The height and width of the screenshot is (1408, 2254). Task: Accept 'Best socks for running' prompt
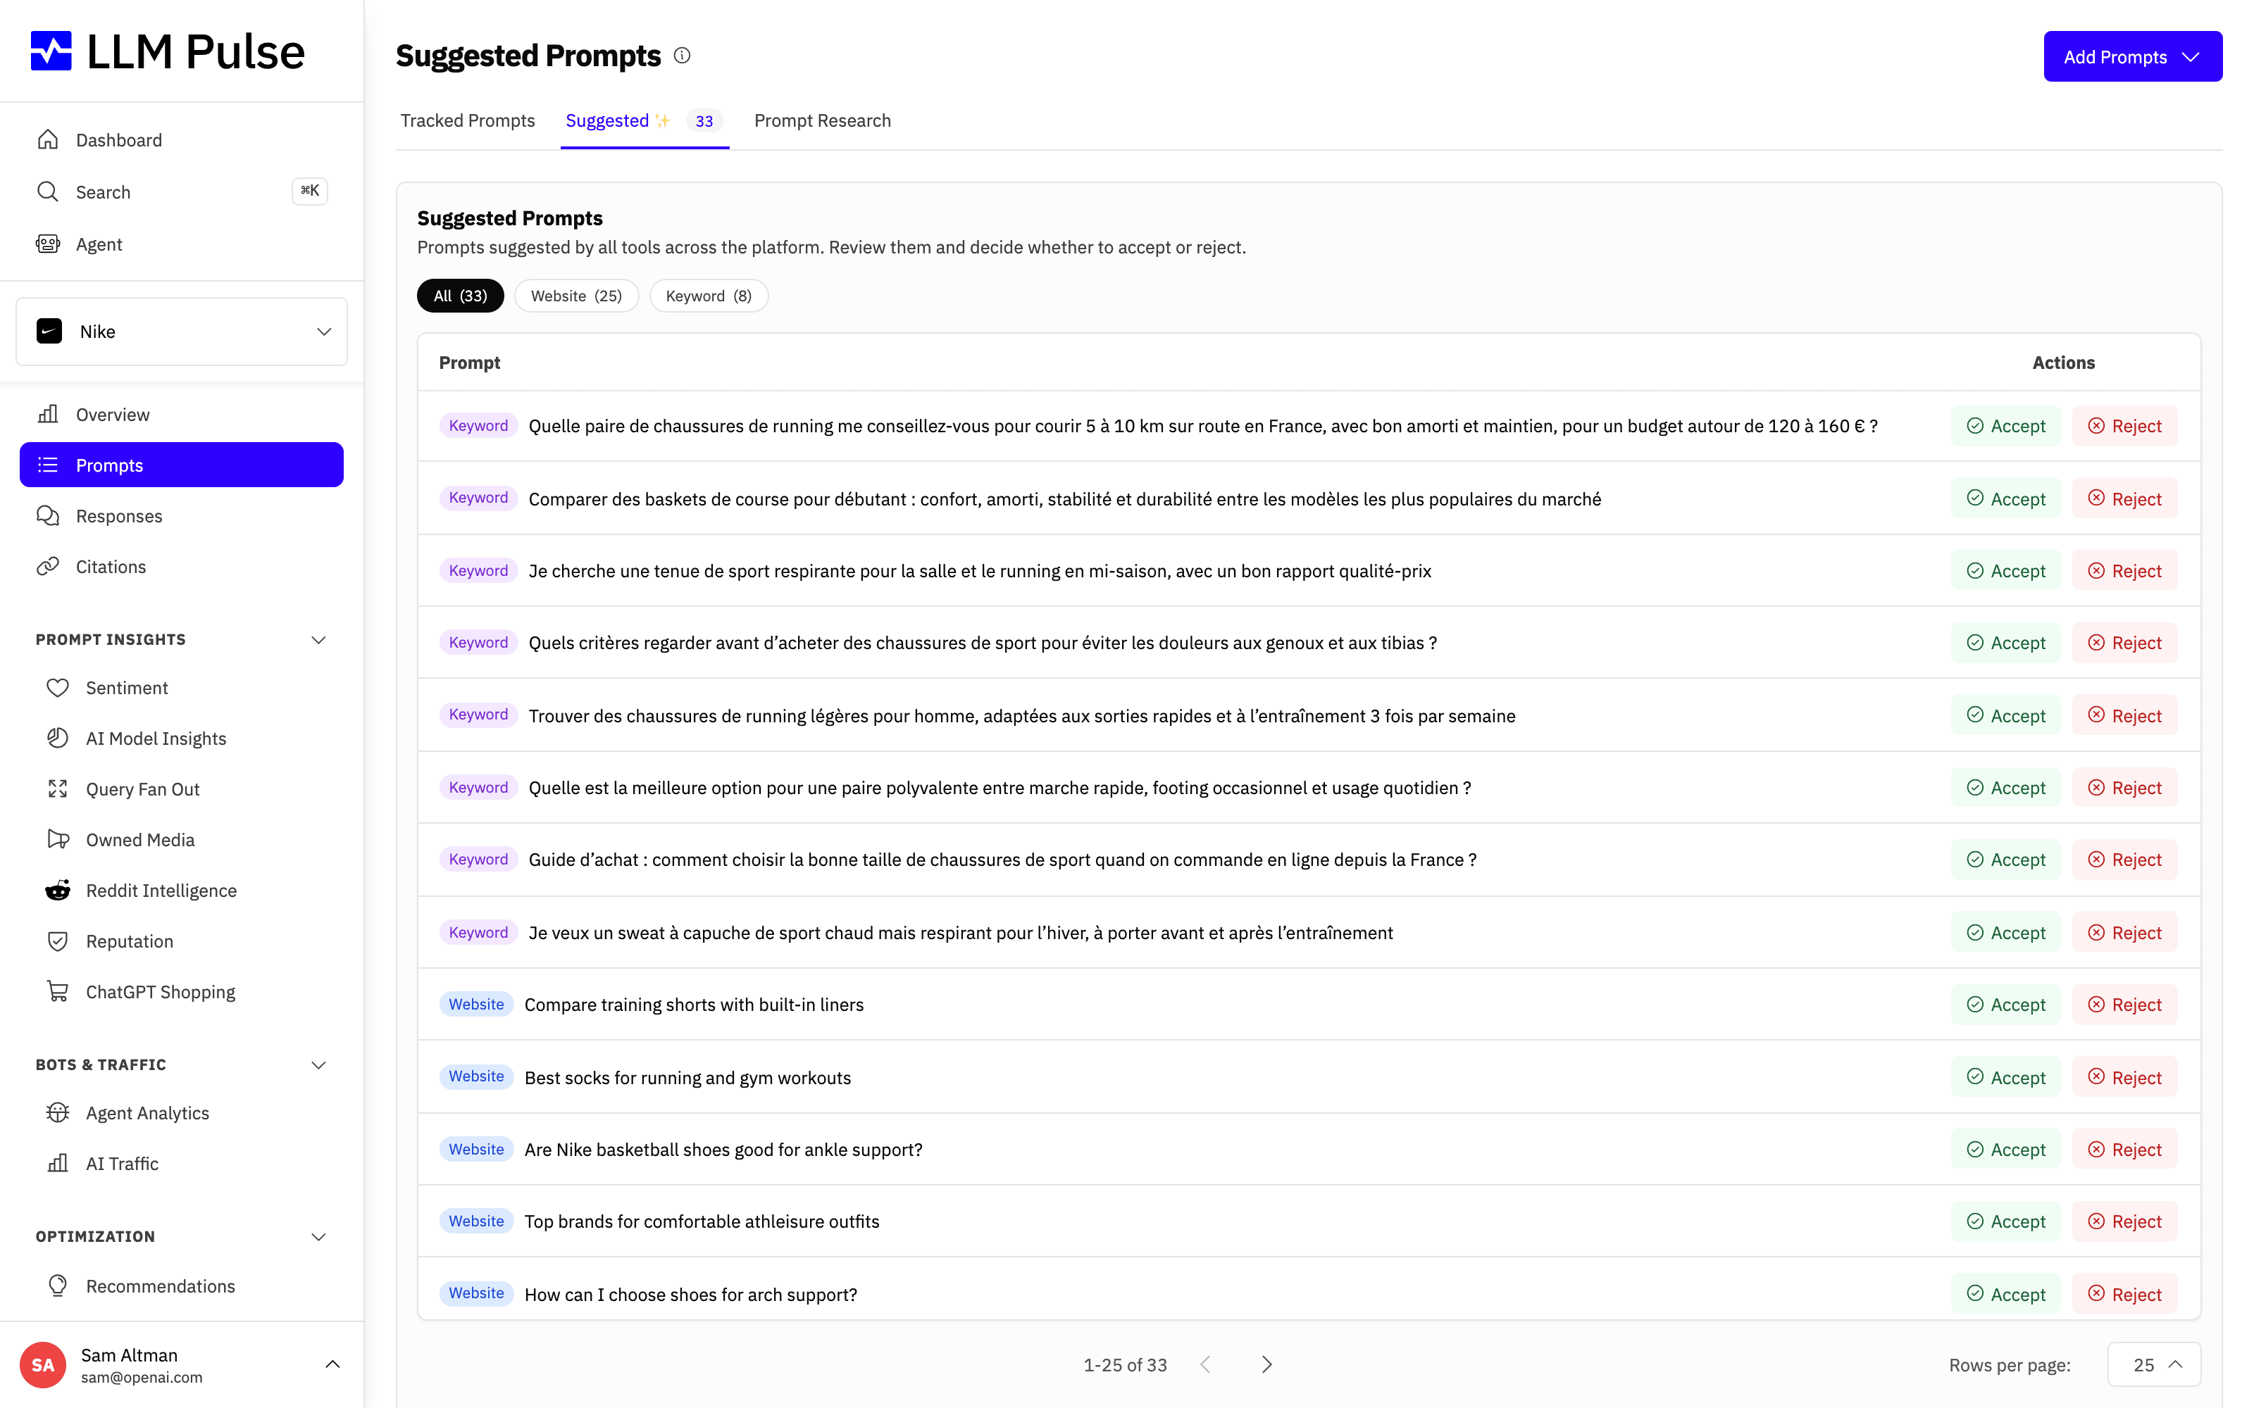pyautogui.click(x=2006, y=1077)
